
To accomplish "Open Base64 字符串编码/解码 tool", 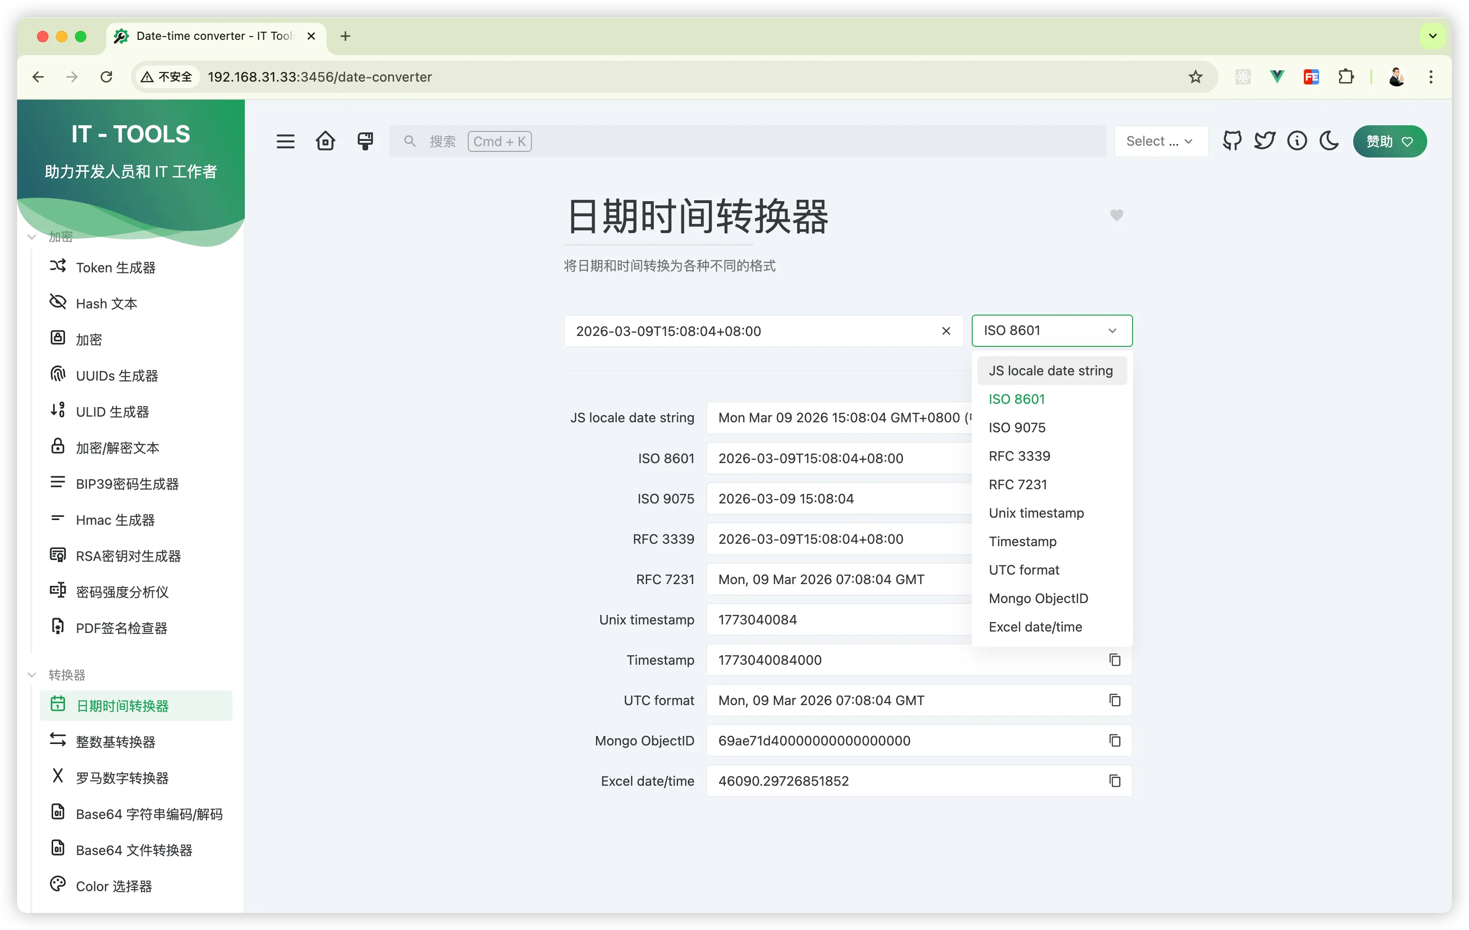I will coord(136,813).
